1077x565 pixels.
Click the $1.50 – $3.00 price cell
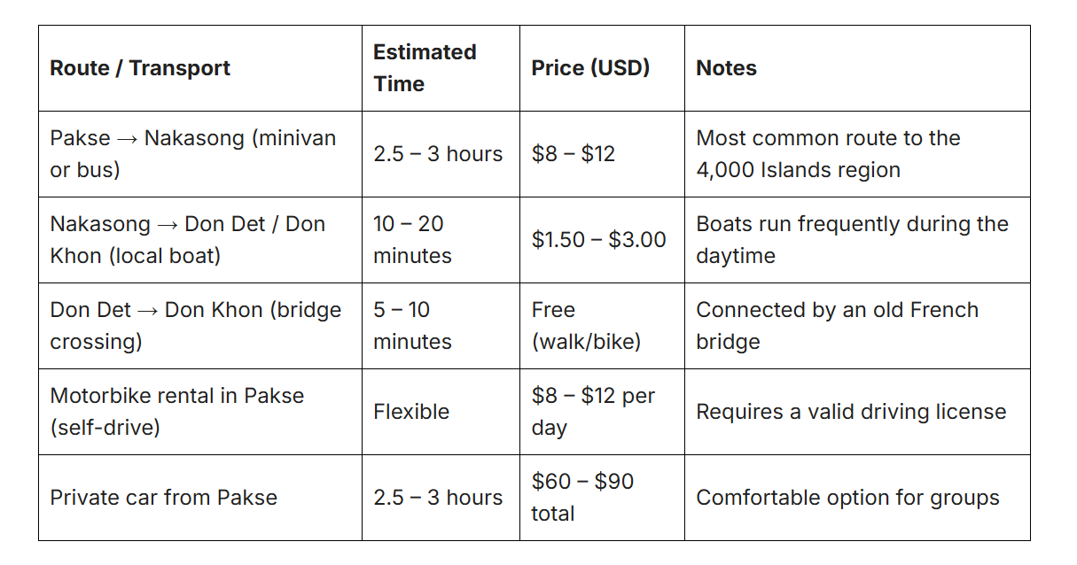click(x=602, y=240)
